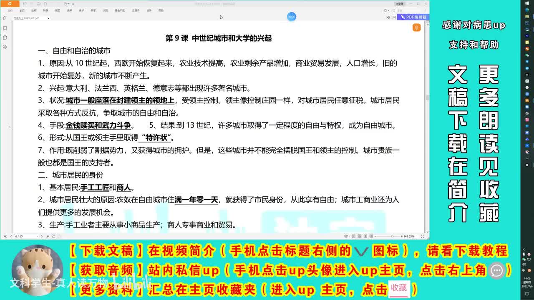
Task: Click the list icon left of PDF编辑器
Action: click(x=394, y=17)
